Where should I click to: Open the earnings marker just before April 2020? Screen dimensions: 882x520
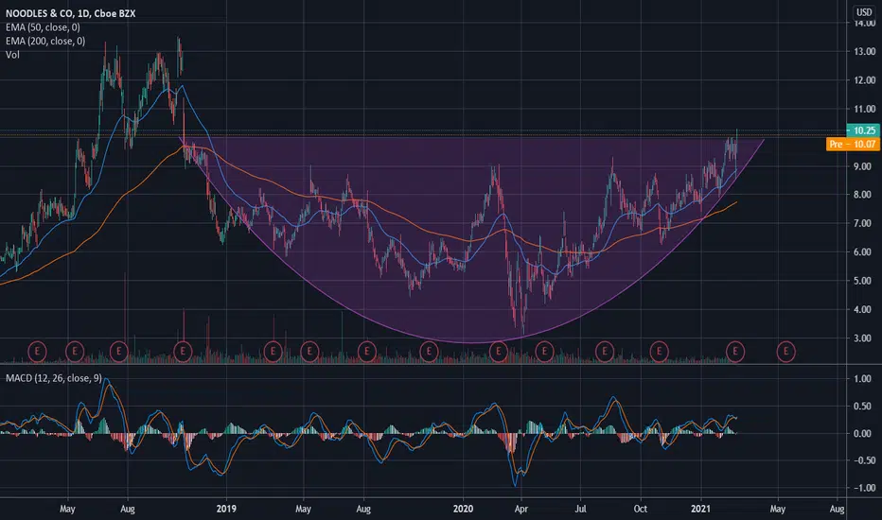pos(499,352)
